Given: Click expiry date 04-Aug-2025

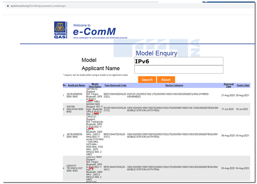Looking at the screenshot, I should 242,168.
